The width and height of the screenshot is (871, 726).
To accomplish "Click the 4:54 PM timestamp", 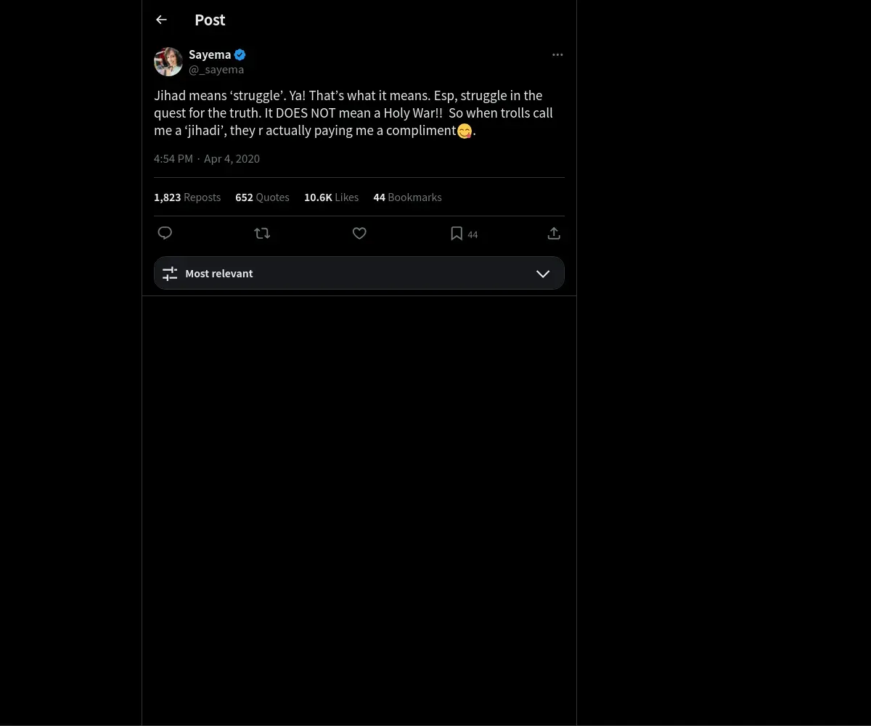I will [173, 158].
